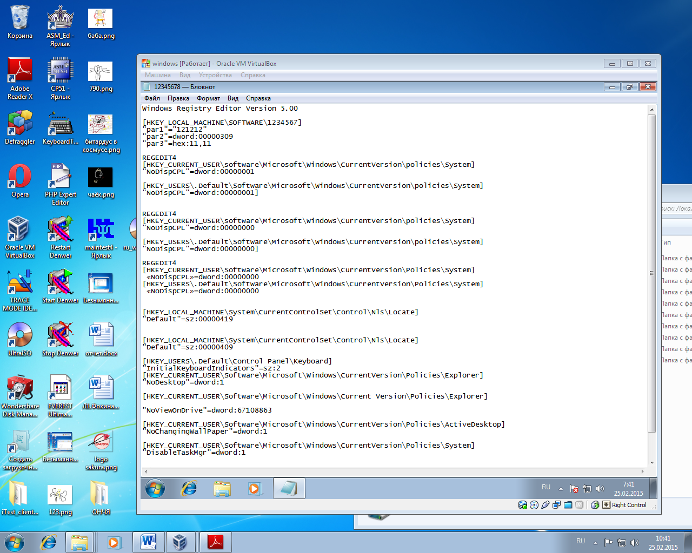Click the "DisableTaskMgr"=dword:1 line in Notepad
Viewport: 692px width, 553px height.
[x=194, y=453]
